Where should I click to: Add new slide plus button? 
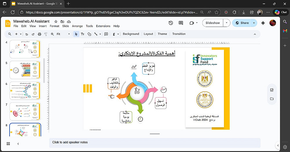16,34
